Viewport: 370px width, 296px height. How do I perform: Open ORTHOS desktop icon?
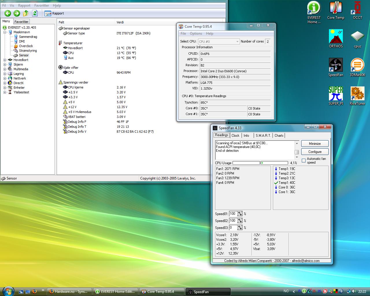336,39
